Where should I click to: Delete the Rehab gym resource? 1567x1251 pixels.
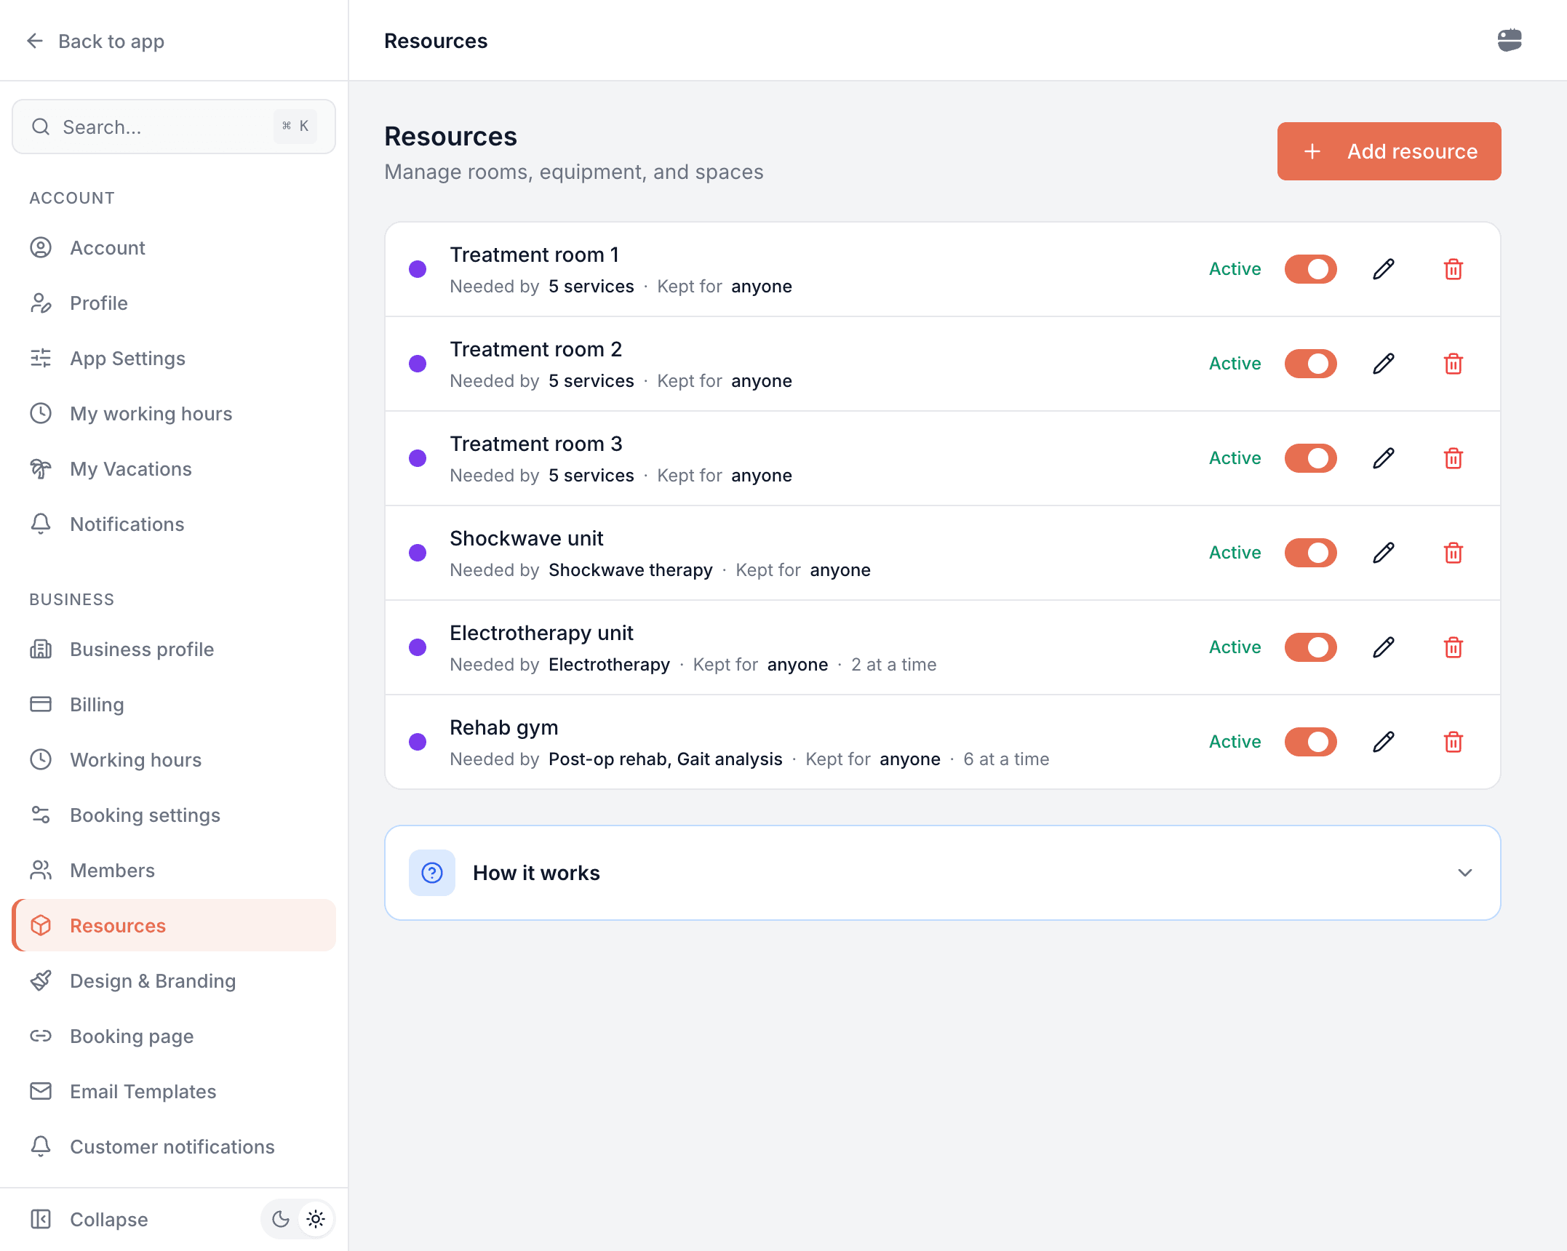click(x=1454, y=742)
